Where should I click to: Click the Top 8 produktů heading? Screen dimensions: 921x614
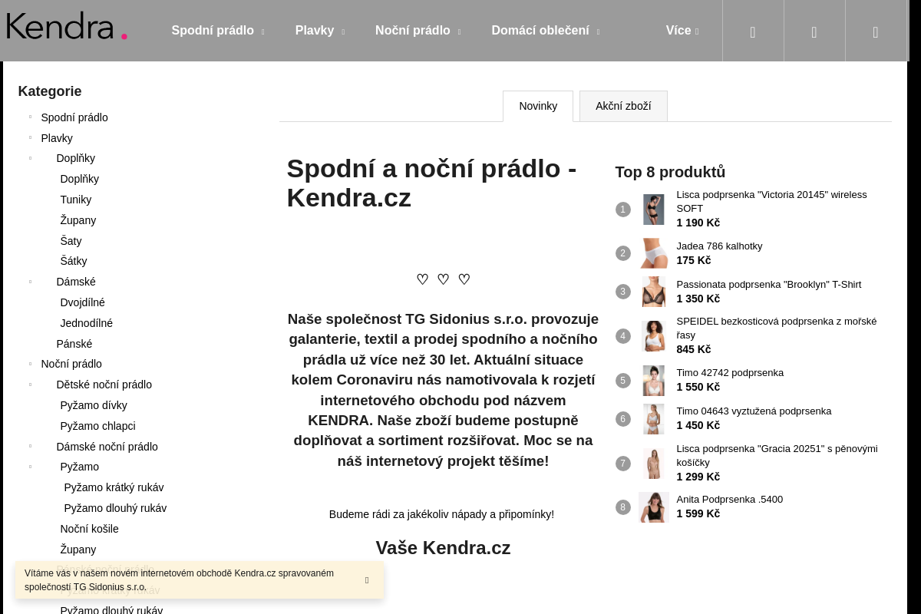pyautogui.click(x=670, y=172)
